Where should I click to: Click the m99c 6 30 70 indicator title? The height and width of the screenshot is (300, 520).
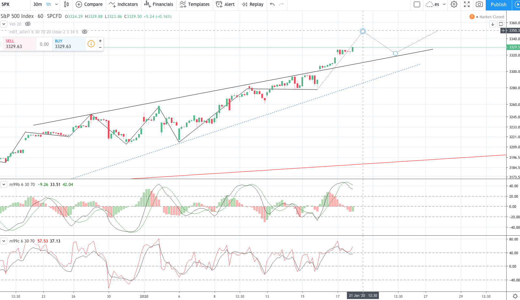(x=22, y=241)
